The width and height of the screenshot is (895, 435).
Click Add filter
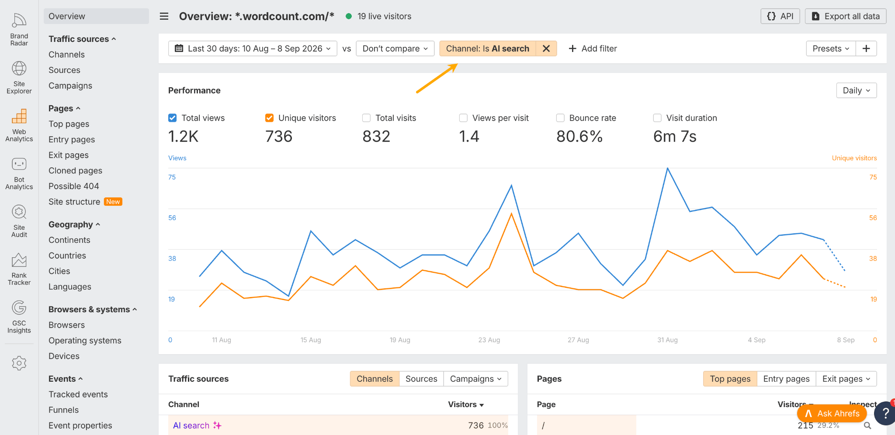593,48
